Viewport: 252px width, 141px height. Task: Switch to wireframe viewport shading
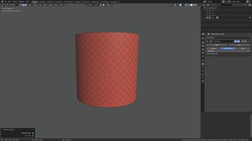tap(189, 5)
